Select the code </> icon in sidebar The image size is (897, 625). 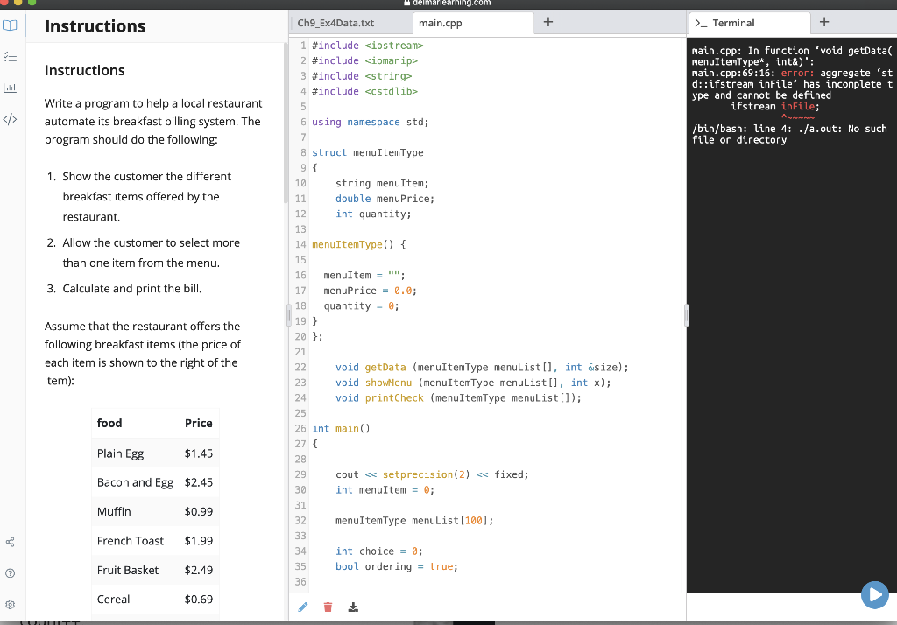pyautogui.click(x=11, y=119)
